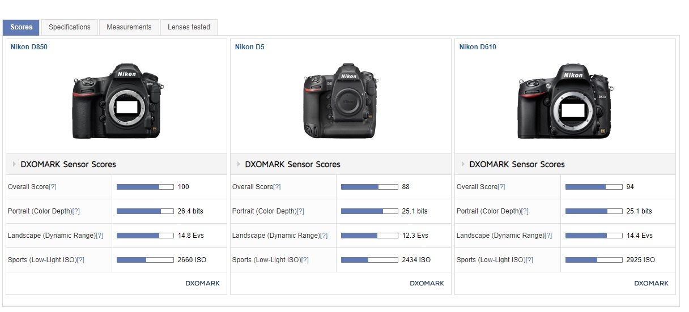The height and width of the screenshot is (312, 689).
Task: Open Portrait Color Depth help [?] for D850
Action: [x=76, y=211]
